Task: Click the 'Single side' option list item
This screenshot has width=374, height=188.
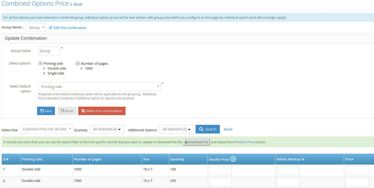Action: [56, 73]
